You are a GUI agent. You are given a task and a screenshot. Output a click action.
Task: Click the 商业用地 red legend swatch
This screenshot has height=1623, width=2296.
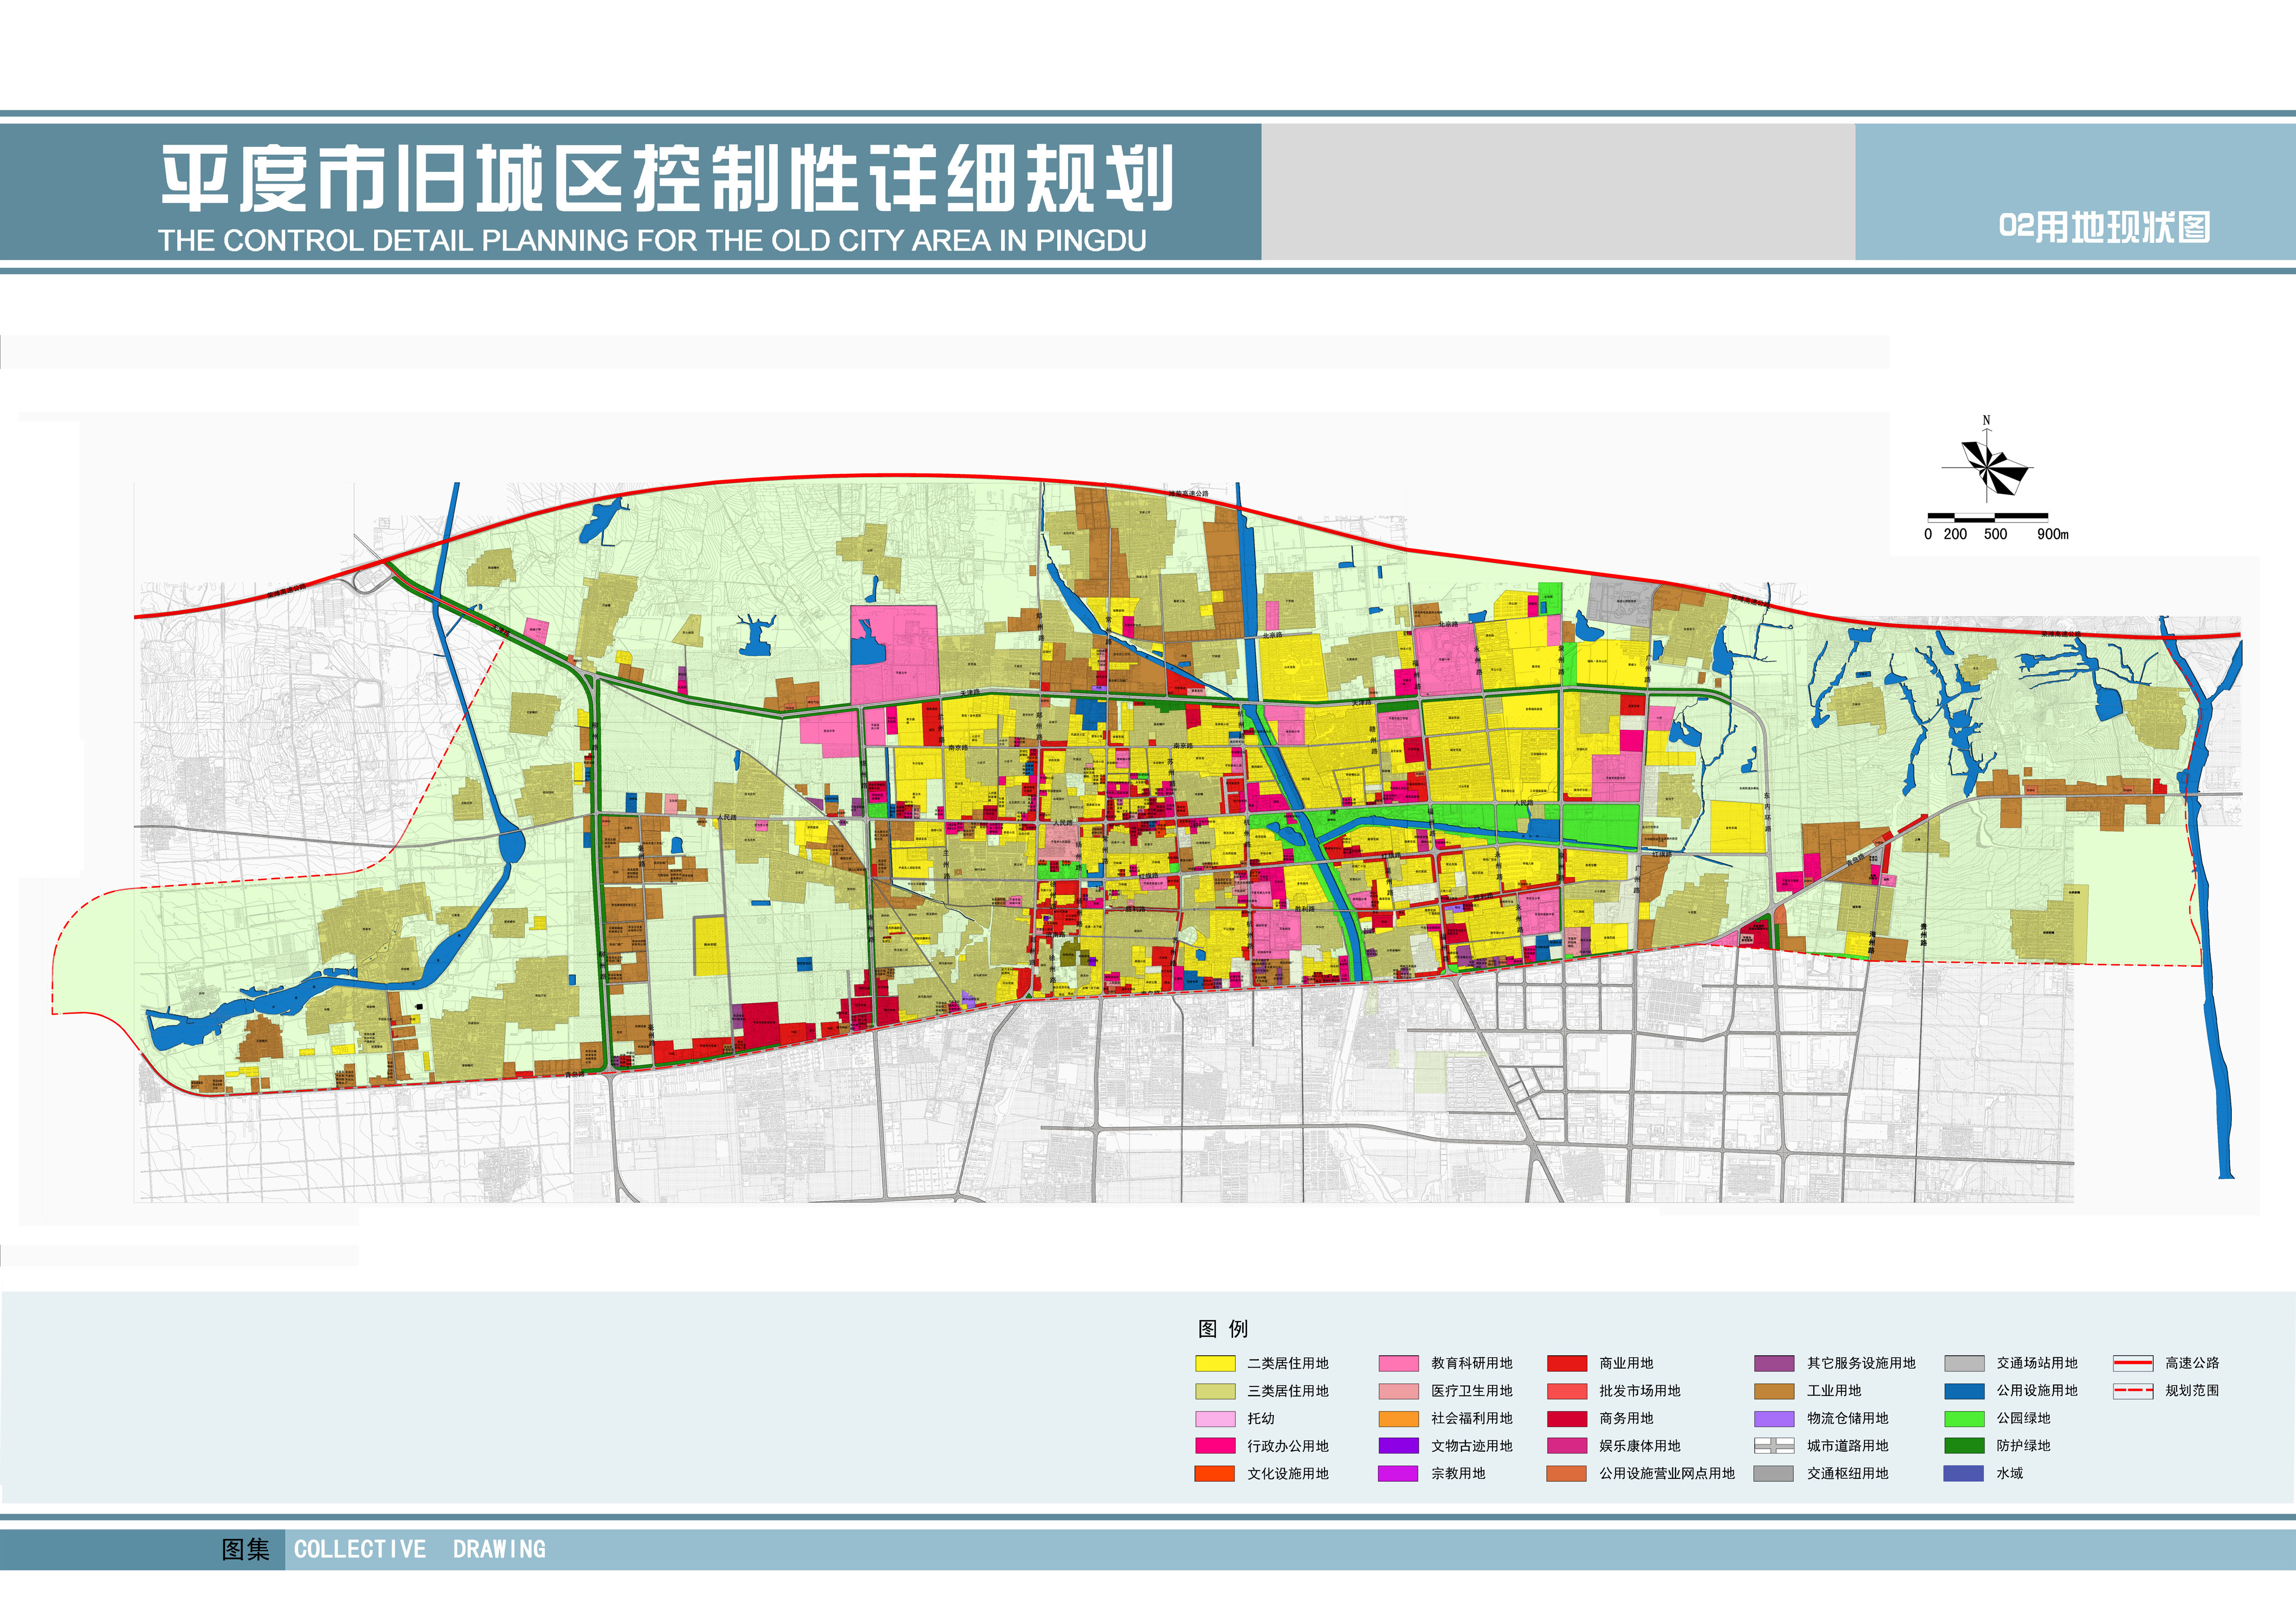(x=1567, y=1363)
